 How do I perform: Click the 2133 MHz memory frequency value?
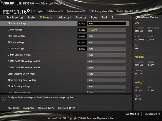click(x=139, y=65)
